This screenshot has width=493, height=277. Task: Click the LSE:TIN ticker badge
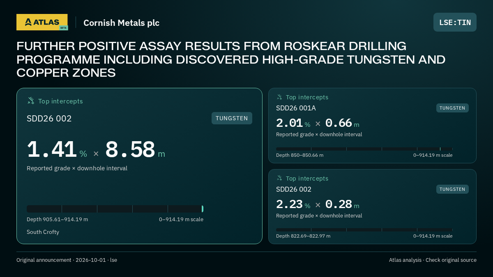(455, 22)
